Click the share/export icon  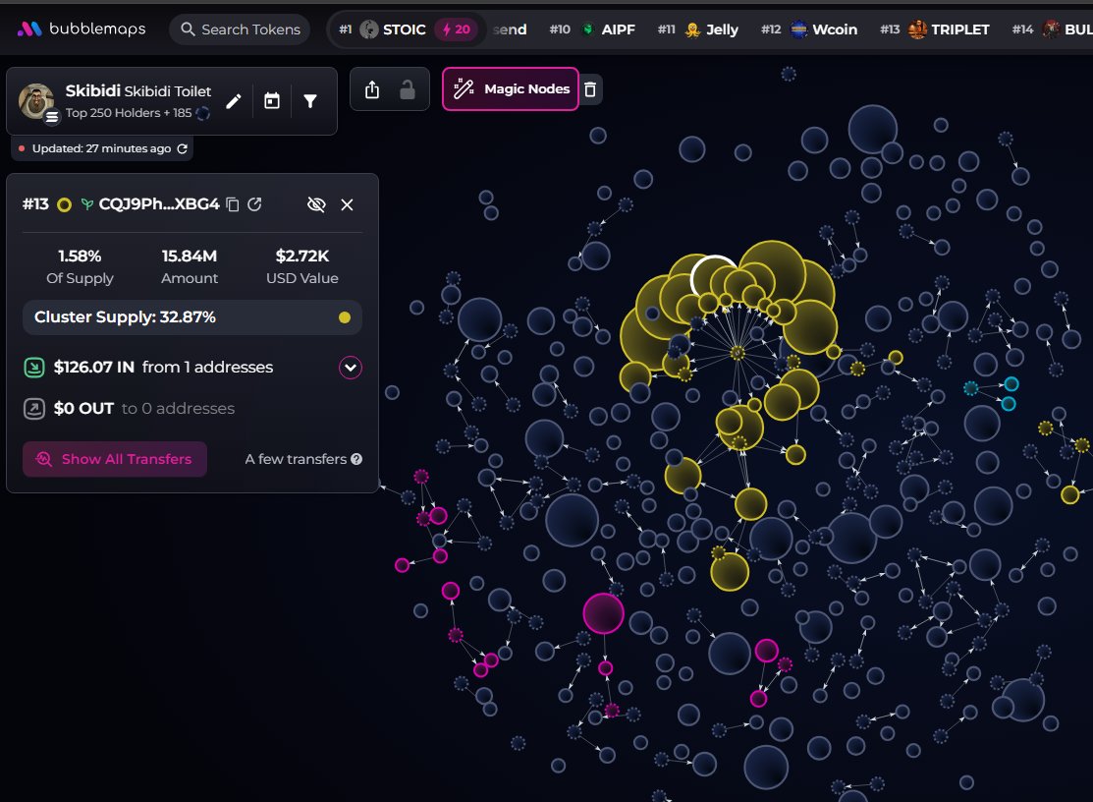(371, 90)
